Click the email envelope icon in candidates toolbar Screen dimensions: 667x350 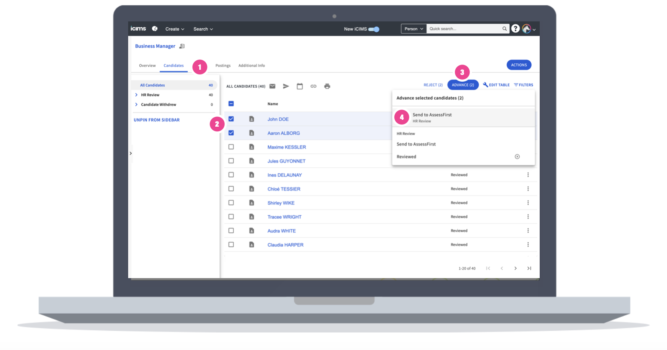[272, 86]
